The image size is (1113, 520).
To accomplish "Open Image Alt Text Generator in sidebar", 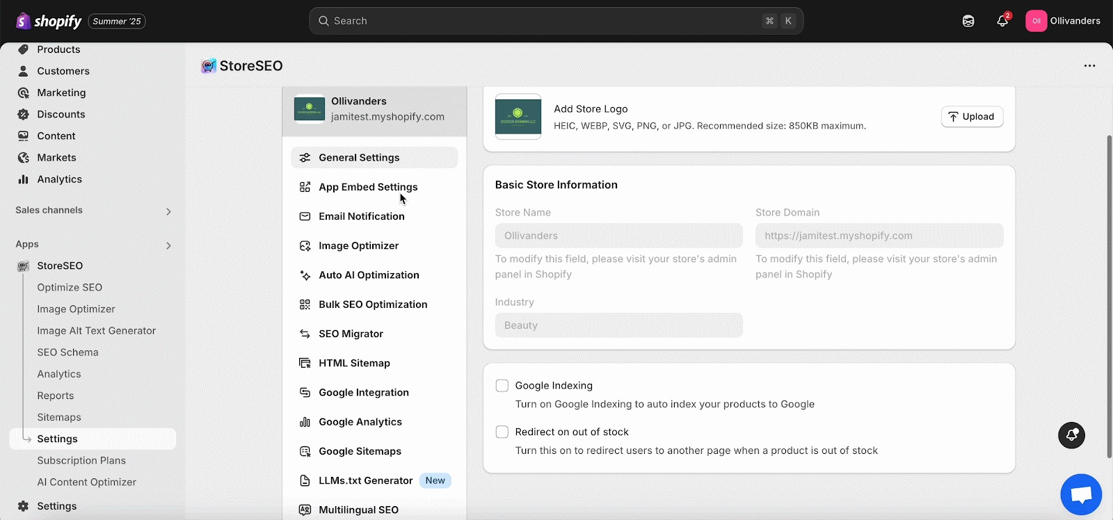I will 96,331.
